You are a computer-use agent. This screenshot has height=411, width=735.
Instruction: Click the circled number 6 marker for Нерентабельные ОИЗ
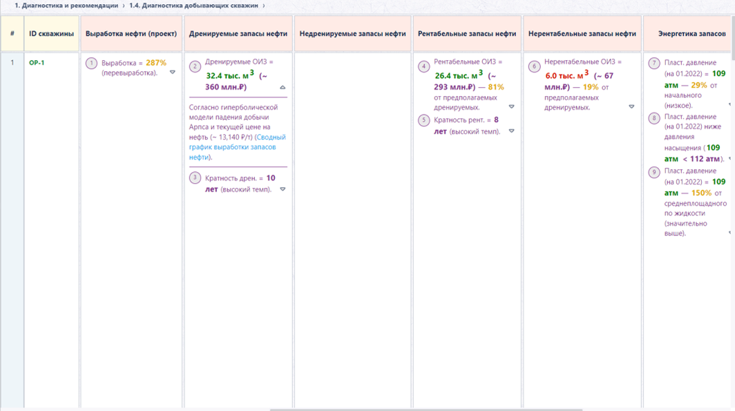535,66
